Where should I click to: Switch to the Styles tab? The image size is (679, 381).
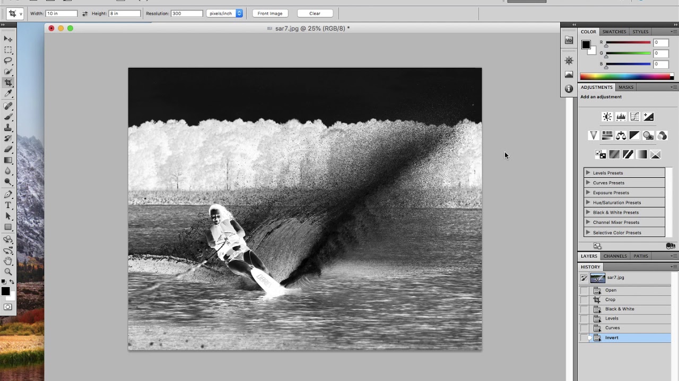(x=640, y=32)
